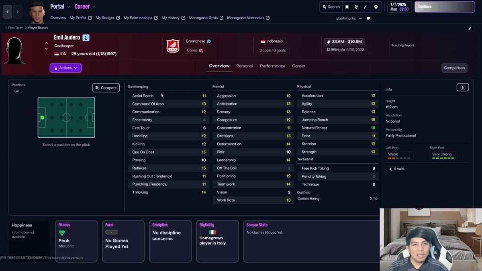Click the player icon button in Info panel
The image size is (482, 271).
click(x=462, y=88)
